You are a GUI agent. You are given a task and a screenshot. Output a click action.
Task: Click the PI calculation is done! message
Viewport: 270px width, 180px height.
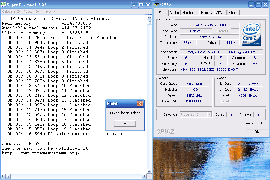tap(126, 113)
